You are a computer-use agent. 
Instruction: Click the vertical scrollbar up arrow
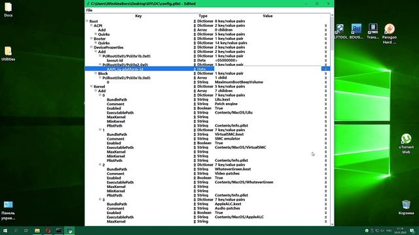[x=332, y=15]
